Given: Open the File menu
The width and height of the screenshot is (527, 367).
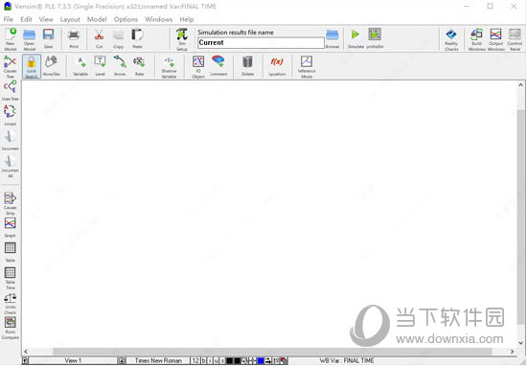Looking at the screenshot, I should click(9, 19).
